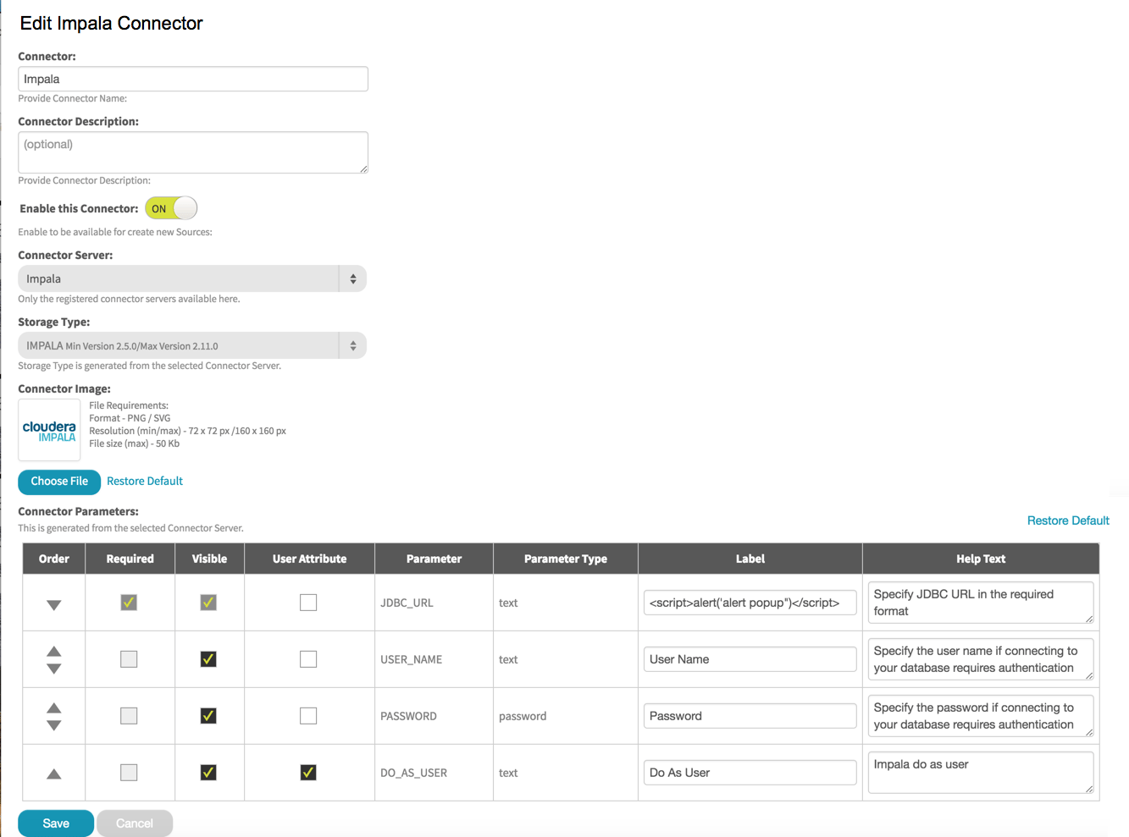Open the Storage Type dropdown
This screenshot has height=837, width=1129.
coord(192,345)
